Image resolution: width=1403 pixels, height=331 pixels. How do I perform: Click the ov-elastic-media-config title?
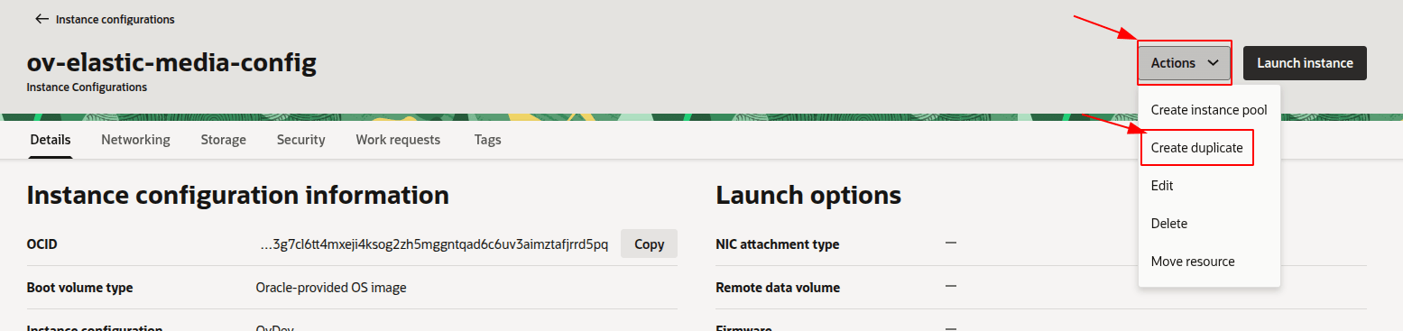pos(171,62)
